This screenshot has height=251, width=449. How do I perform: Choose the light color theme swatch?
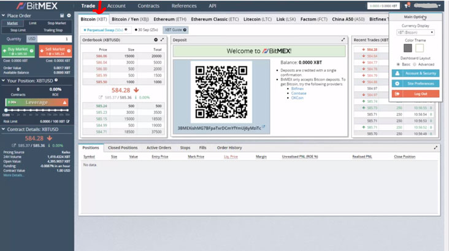pos(419,48)
